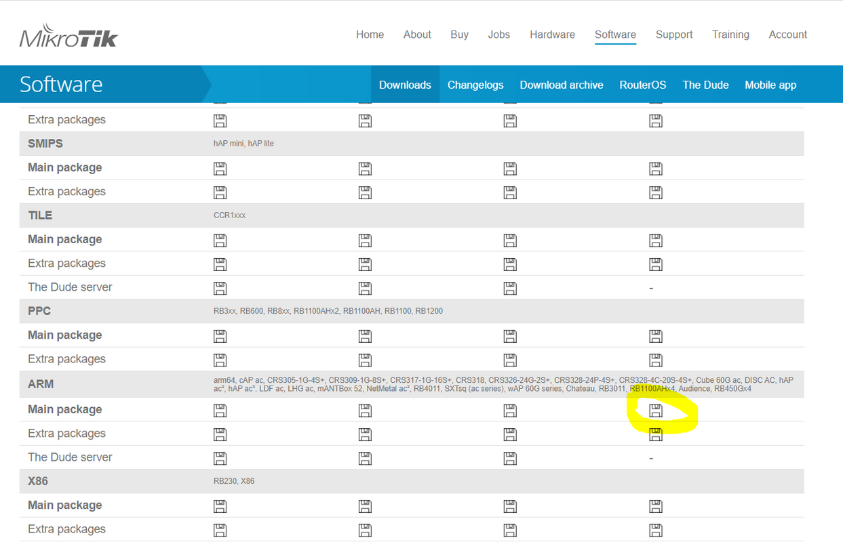Open the Download archive tab

tap(562, 85)
